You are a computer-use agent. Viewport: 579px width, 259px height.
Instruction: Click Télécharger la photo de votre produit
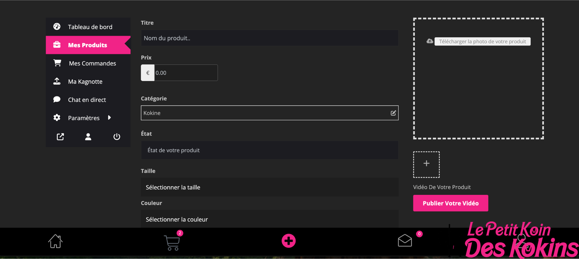[482, 42]
